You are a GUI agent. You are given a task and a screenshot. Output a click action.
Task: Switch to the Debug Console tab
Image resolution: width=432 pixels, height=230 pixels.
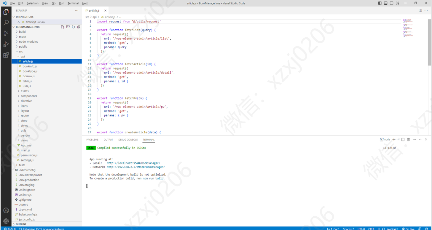[128, 140]
